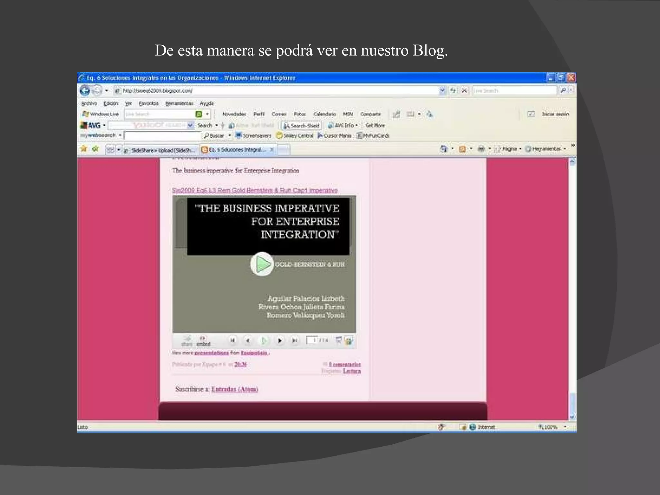Open the Ayuda menu
The height and width of the screenshot is (495, 660).
click(207, 103)
